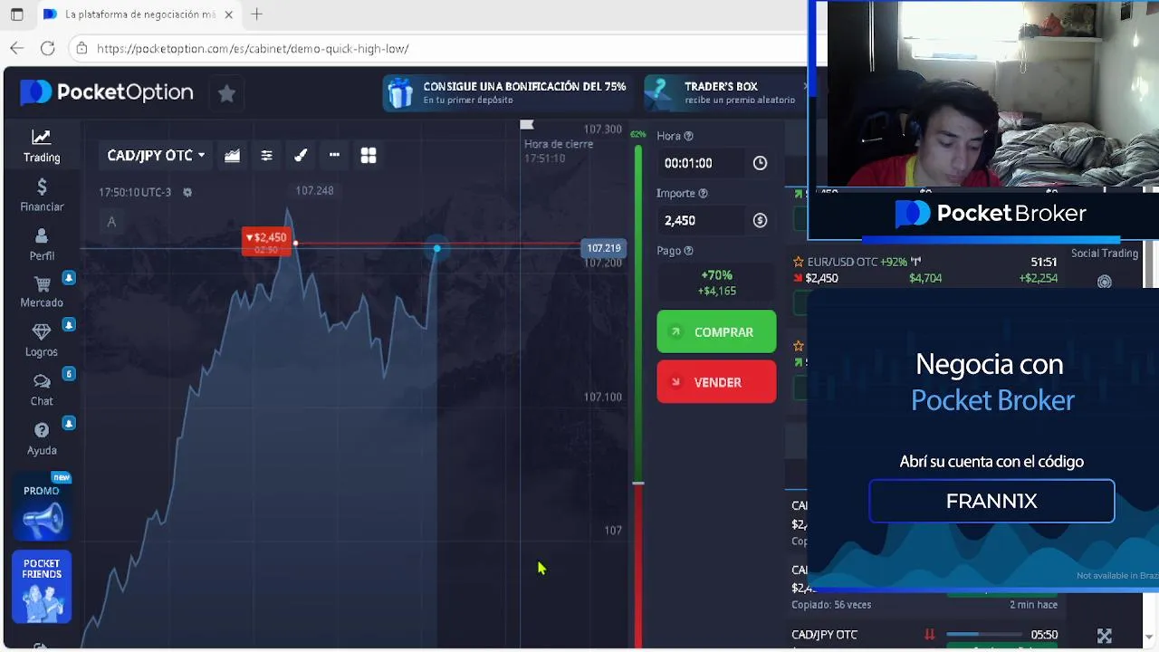Click the A auto-scale chart button

[x=111, y=222]
